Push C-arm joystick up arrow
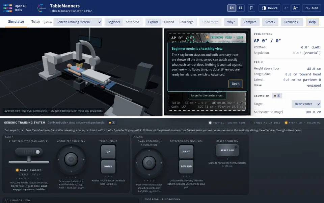Image resolution: width=324 pixels, height=203 pixels. click(149, 150)
